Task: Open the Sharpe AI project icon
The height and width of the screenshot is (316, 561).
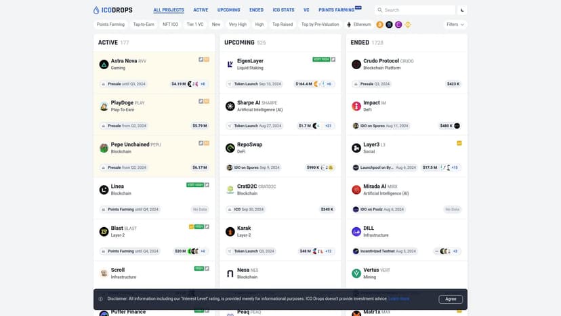Action: 230,106
